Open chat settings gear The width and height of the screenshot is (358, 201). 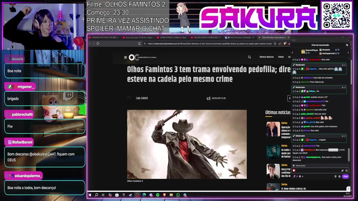point(340,176)
